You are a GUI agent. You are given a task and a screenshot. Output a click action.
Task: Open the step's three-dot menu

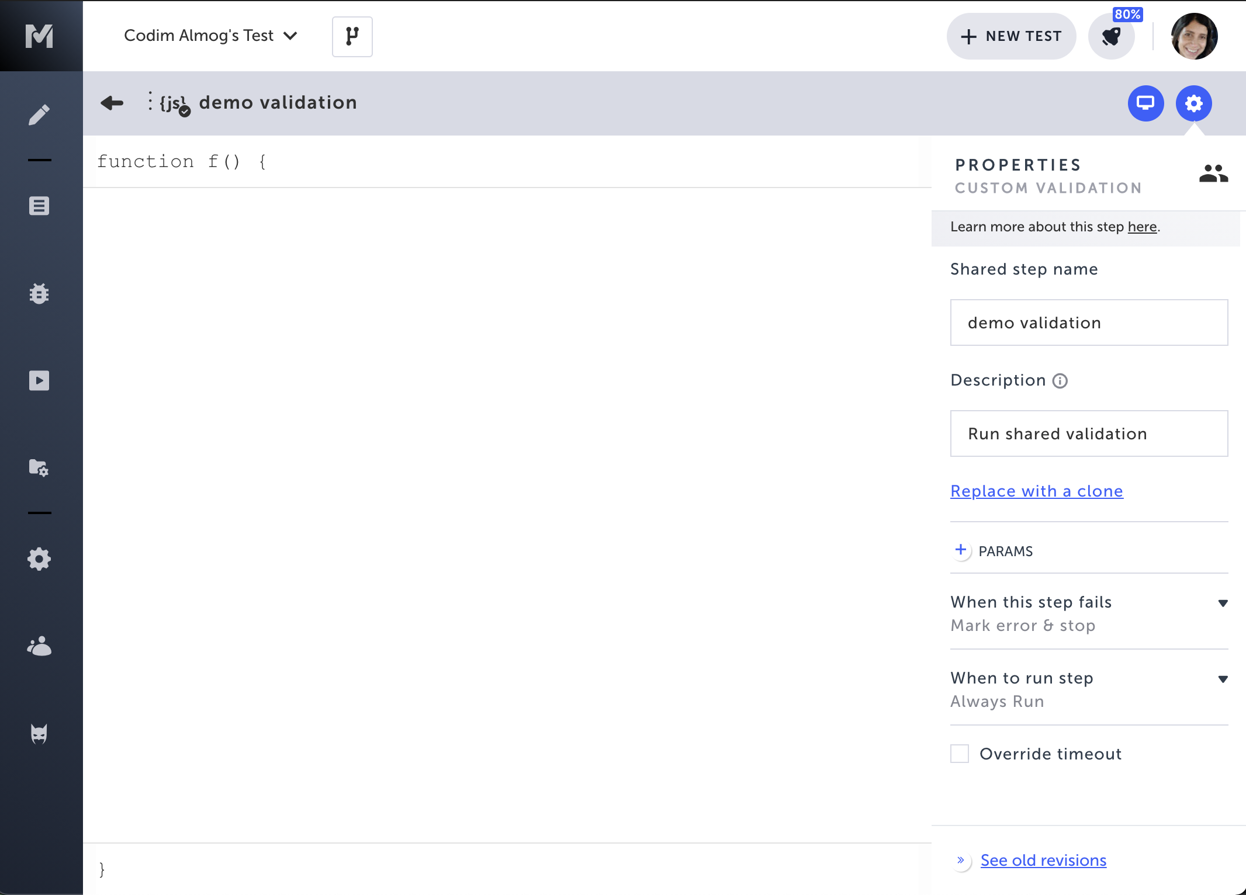point(150,101)
